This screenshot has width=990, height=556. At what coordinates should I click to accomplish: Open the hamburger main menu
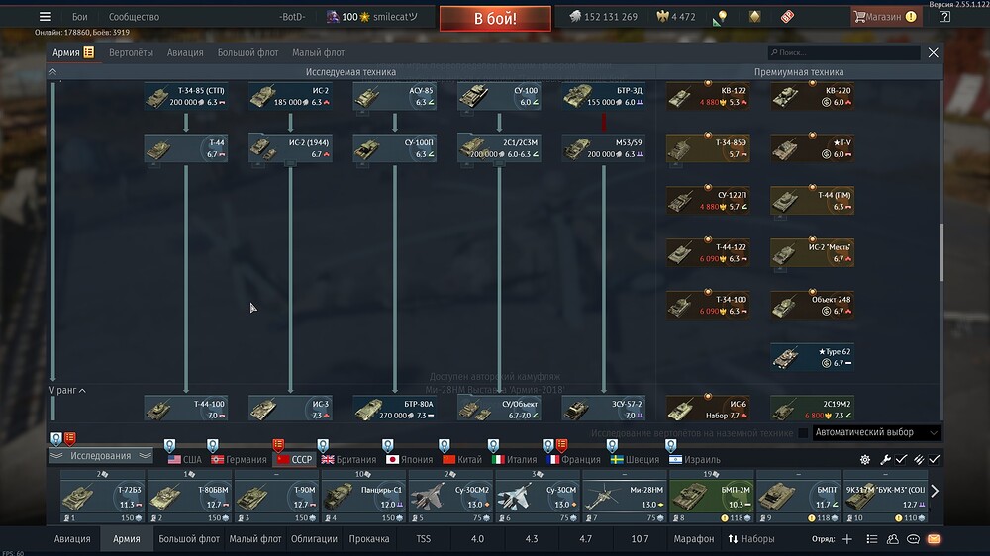[45, 17]
